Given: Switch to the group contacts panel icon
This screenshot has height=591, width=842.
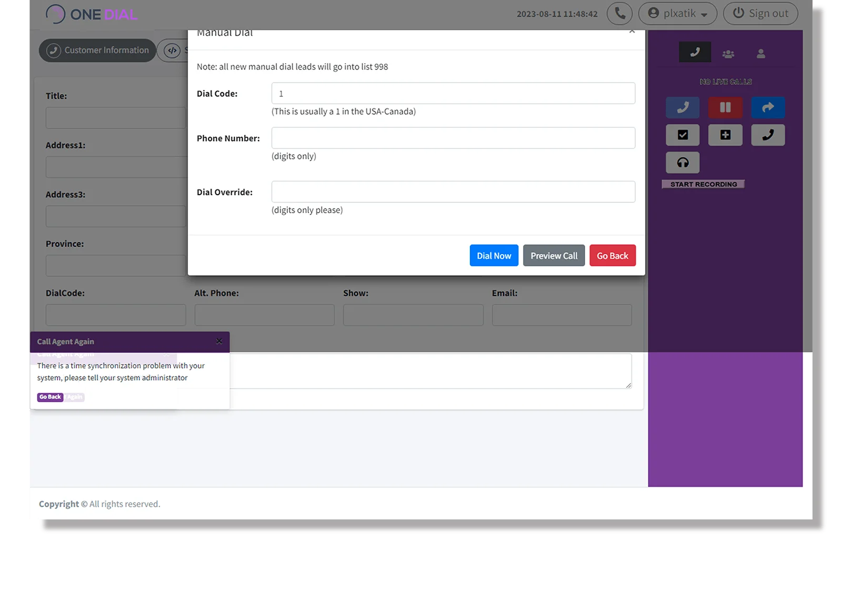Looking at the screenshot, I should coord(728,54).
